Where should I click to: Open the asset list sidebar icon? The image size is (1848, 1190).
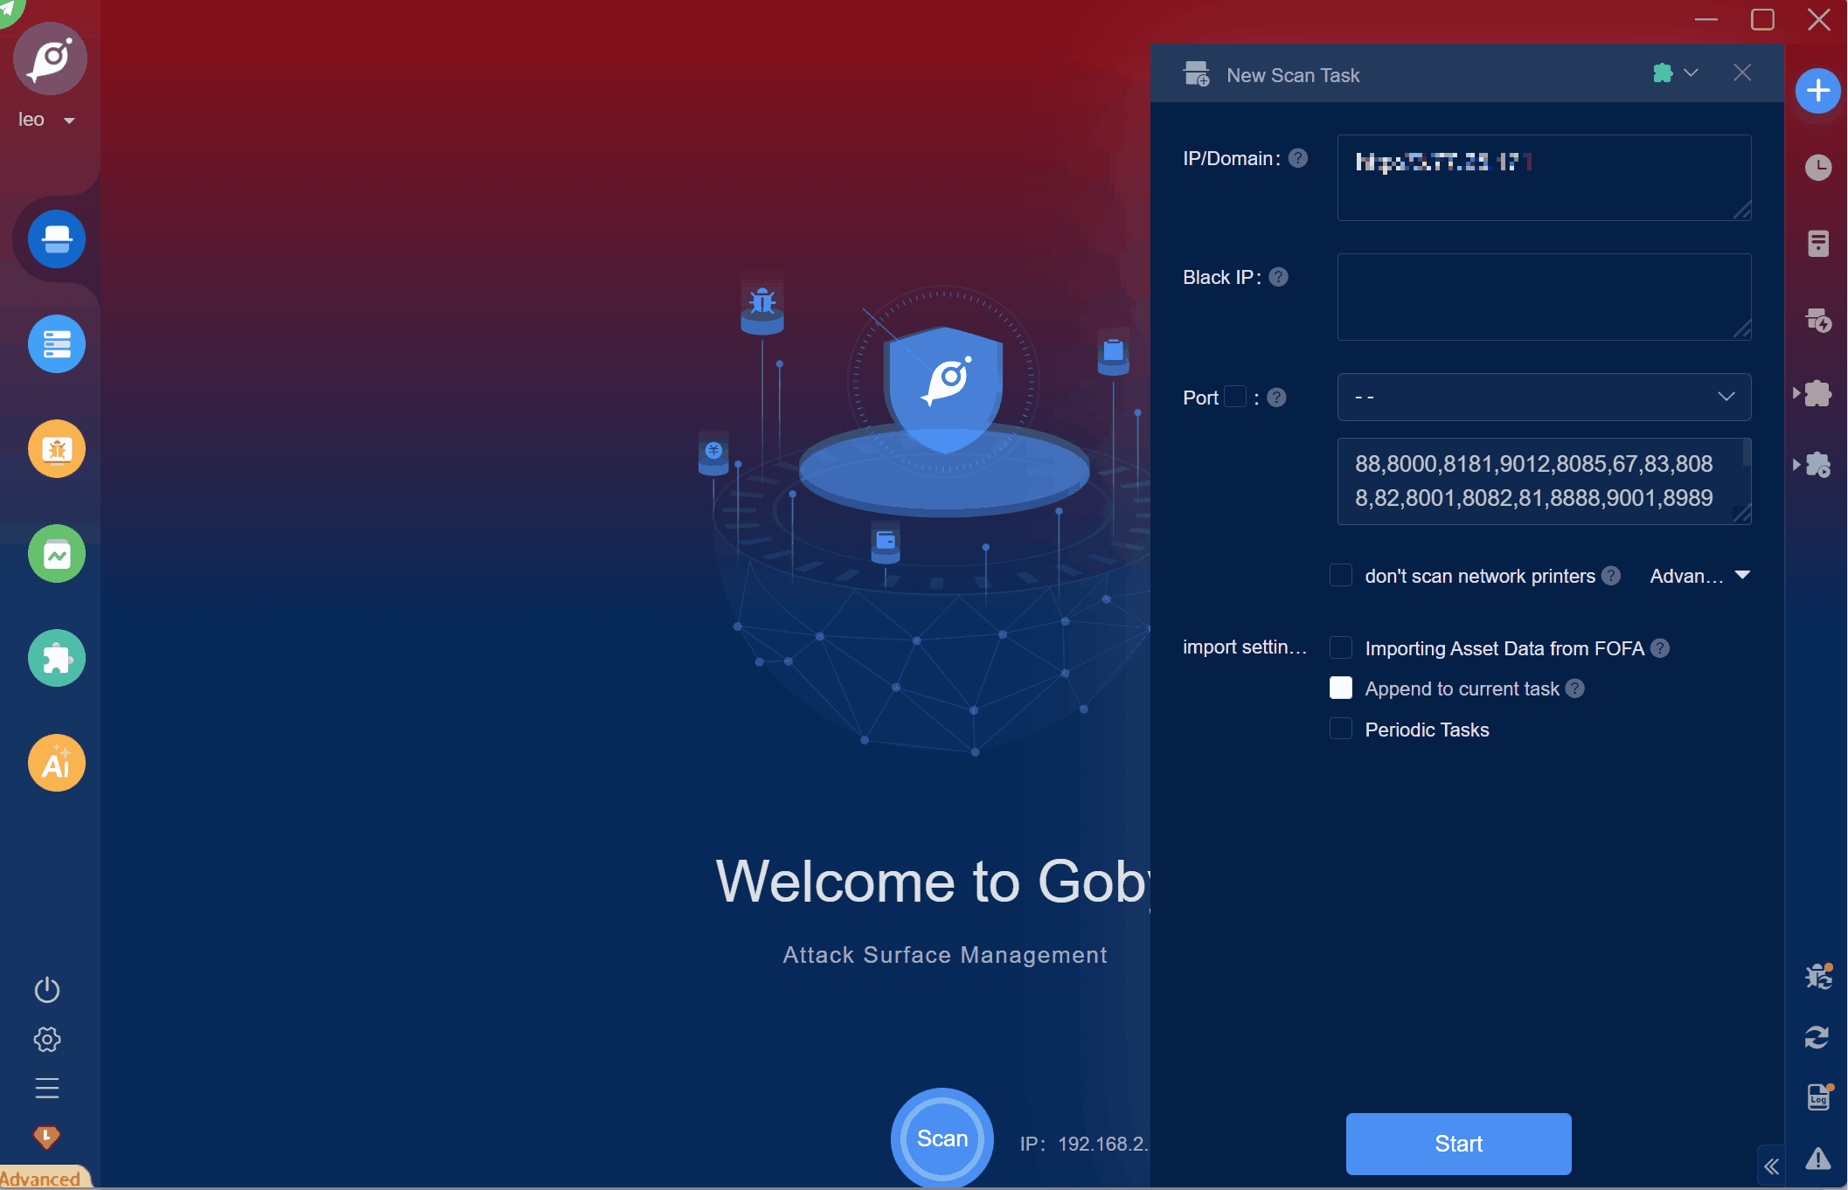57,344
